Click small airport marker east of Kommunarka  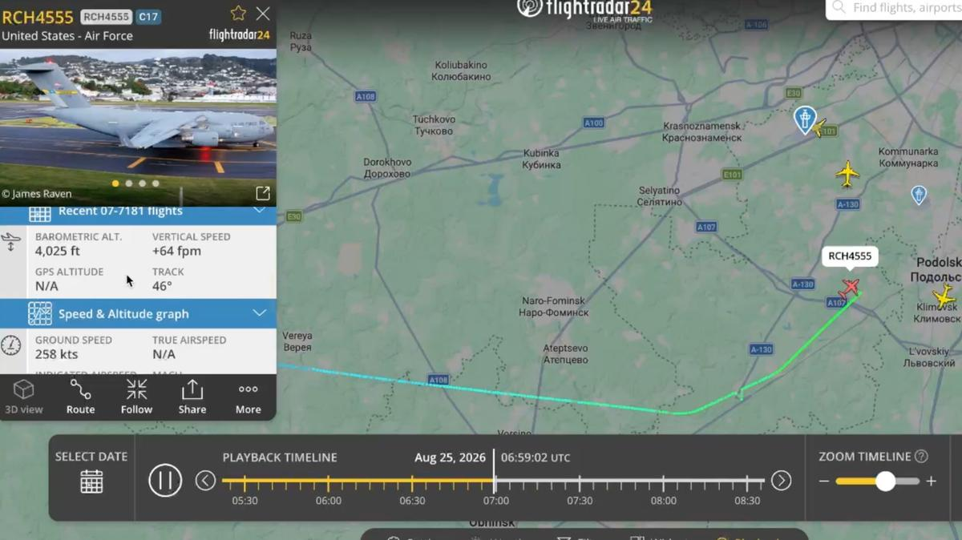[x=919, y=195]
